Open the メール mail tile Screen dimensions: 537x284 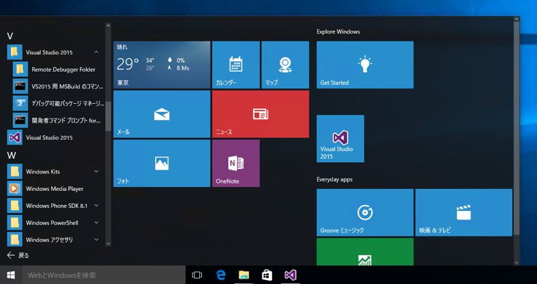tap(162, 114)
